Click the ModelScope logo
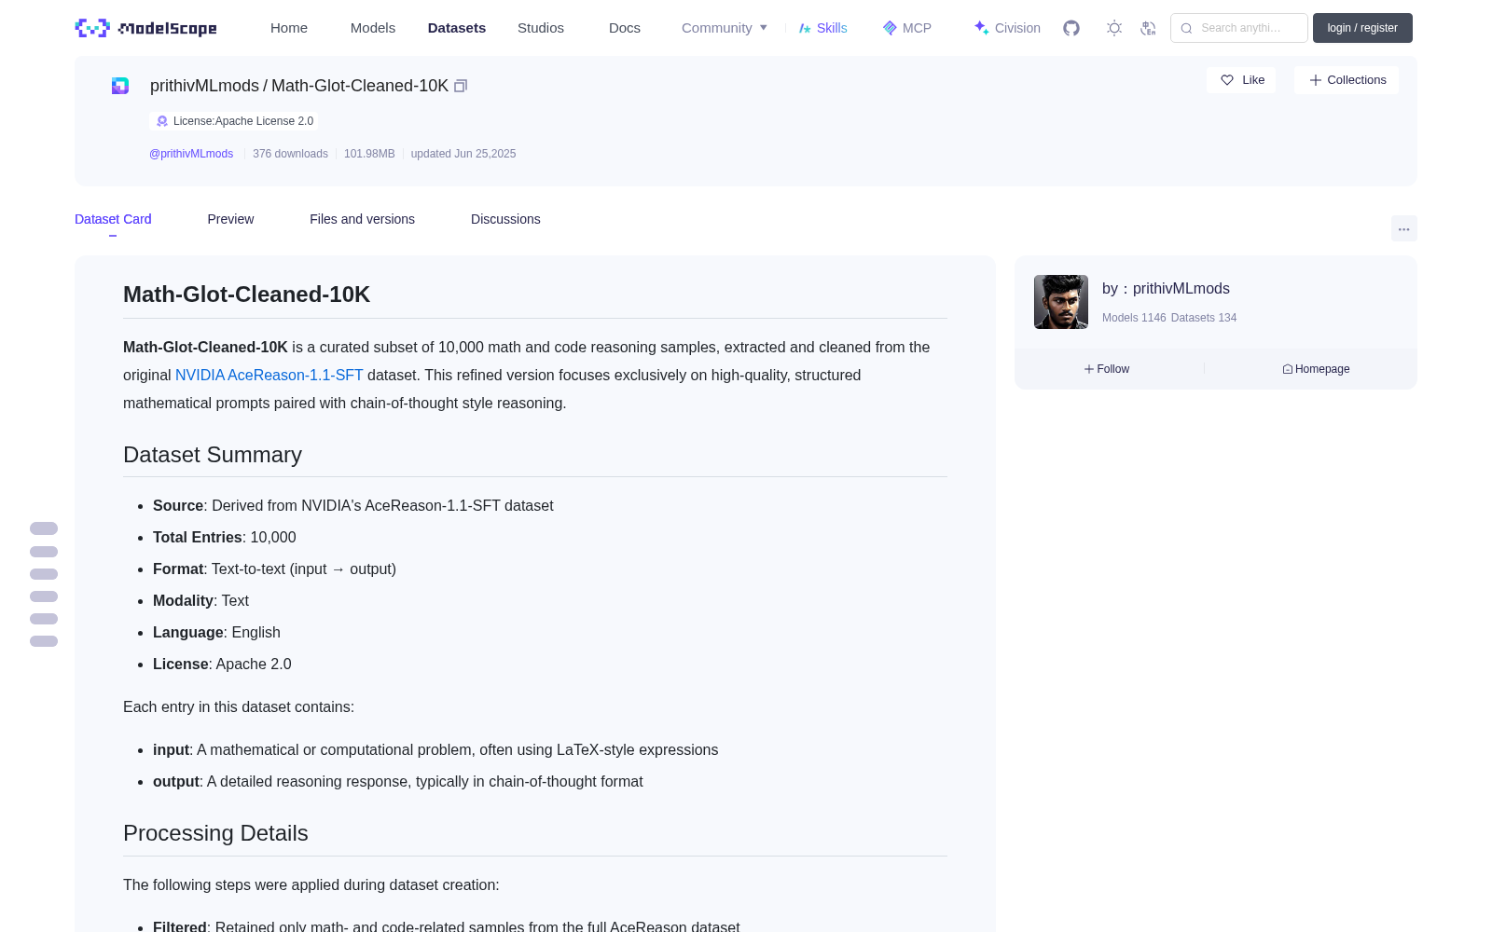This screenshot has width=1492, height=932. [x=146, y=28]
